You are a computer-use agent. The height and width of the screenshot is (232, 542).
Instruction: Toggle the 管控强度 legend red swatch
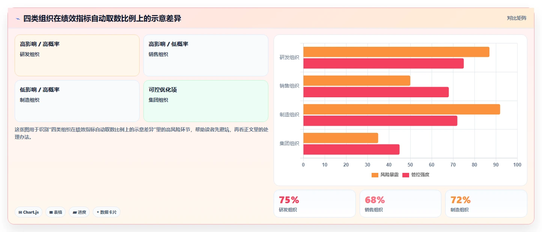point(405,175)
